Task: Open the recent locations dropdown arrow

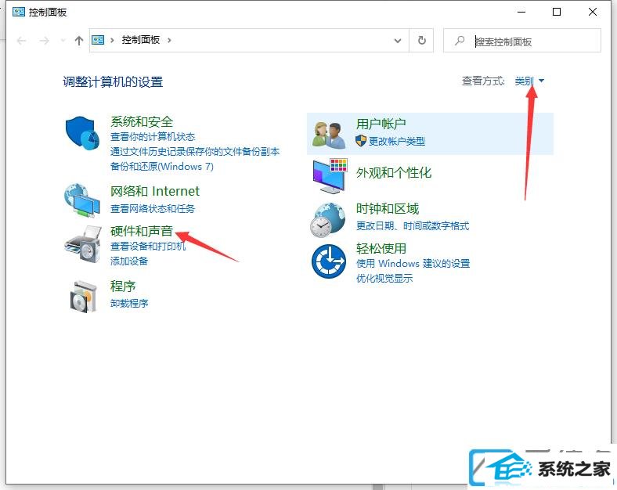Action: (63, 41)
